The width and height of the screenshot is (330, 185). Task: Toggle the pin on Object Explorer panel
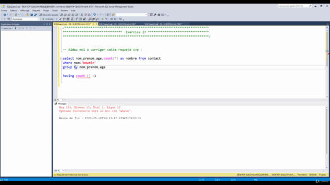[x=47, y=24]
